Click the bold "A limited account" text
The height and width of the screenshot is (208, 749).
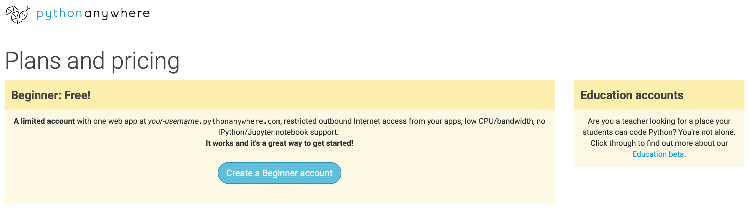coord(44,121)
